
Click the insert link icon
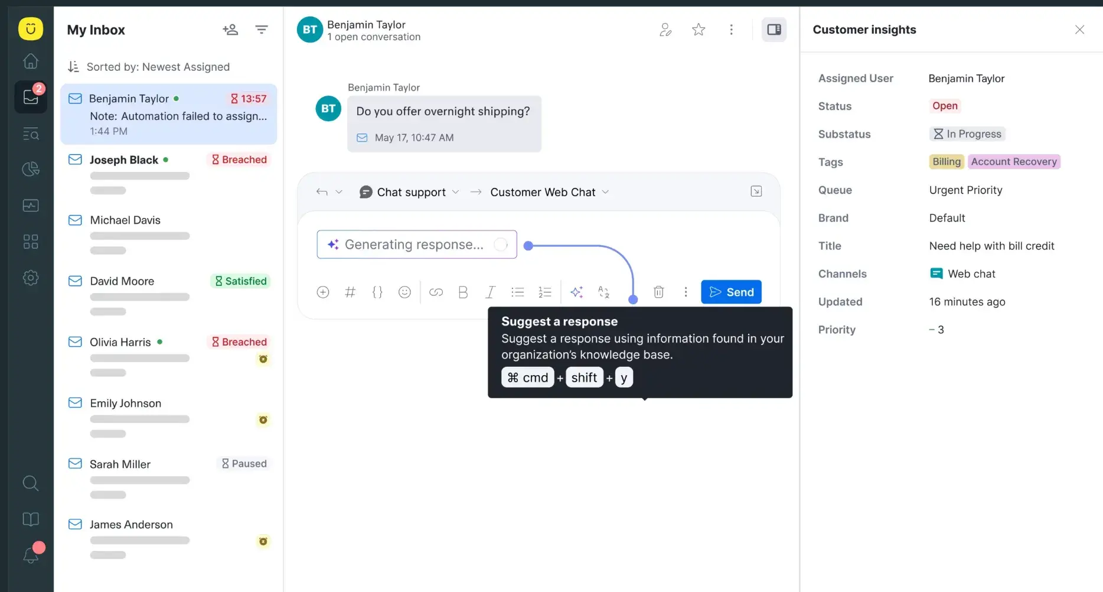tap(436, 292)
